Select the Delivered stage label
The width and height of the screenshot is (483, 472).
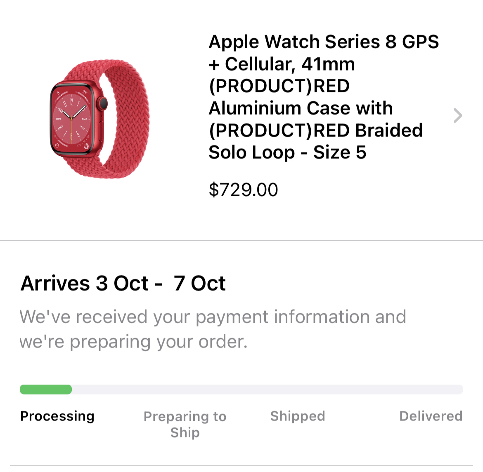(x=431, y=416)
